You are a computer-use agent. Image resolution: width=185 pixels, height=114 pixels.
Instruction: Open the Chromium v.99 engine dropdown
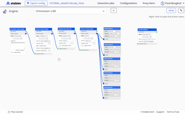70,11
